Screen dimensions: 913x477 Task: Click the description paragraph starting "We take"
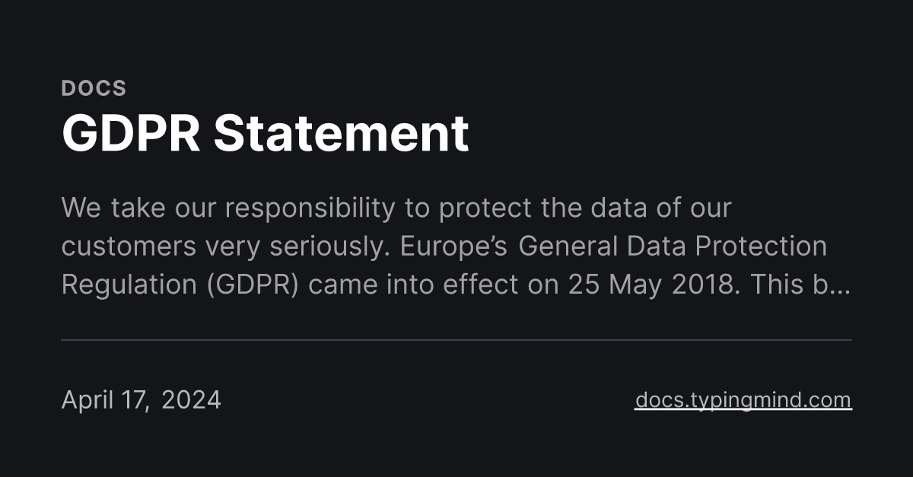[x=456, y=246]
